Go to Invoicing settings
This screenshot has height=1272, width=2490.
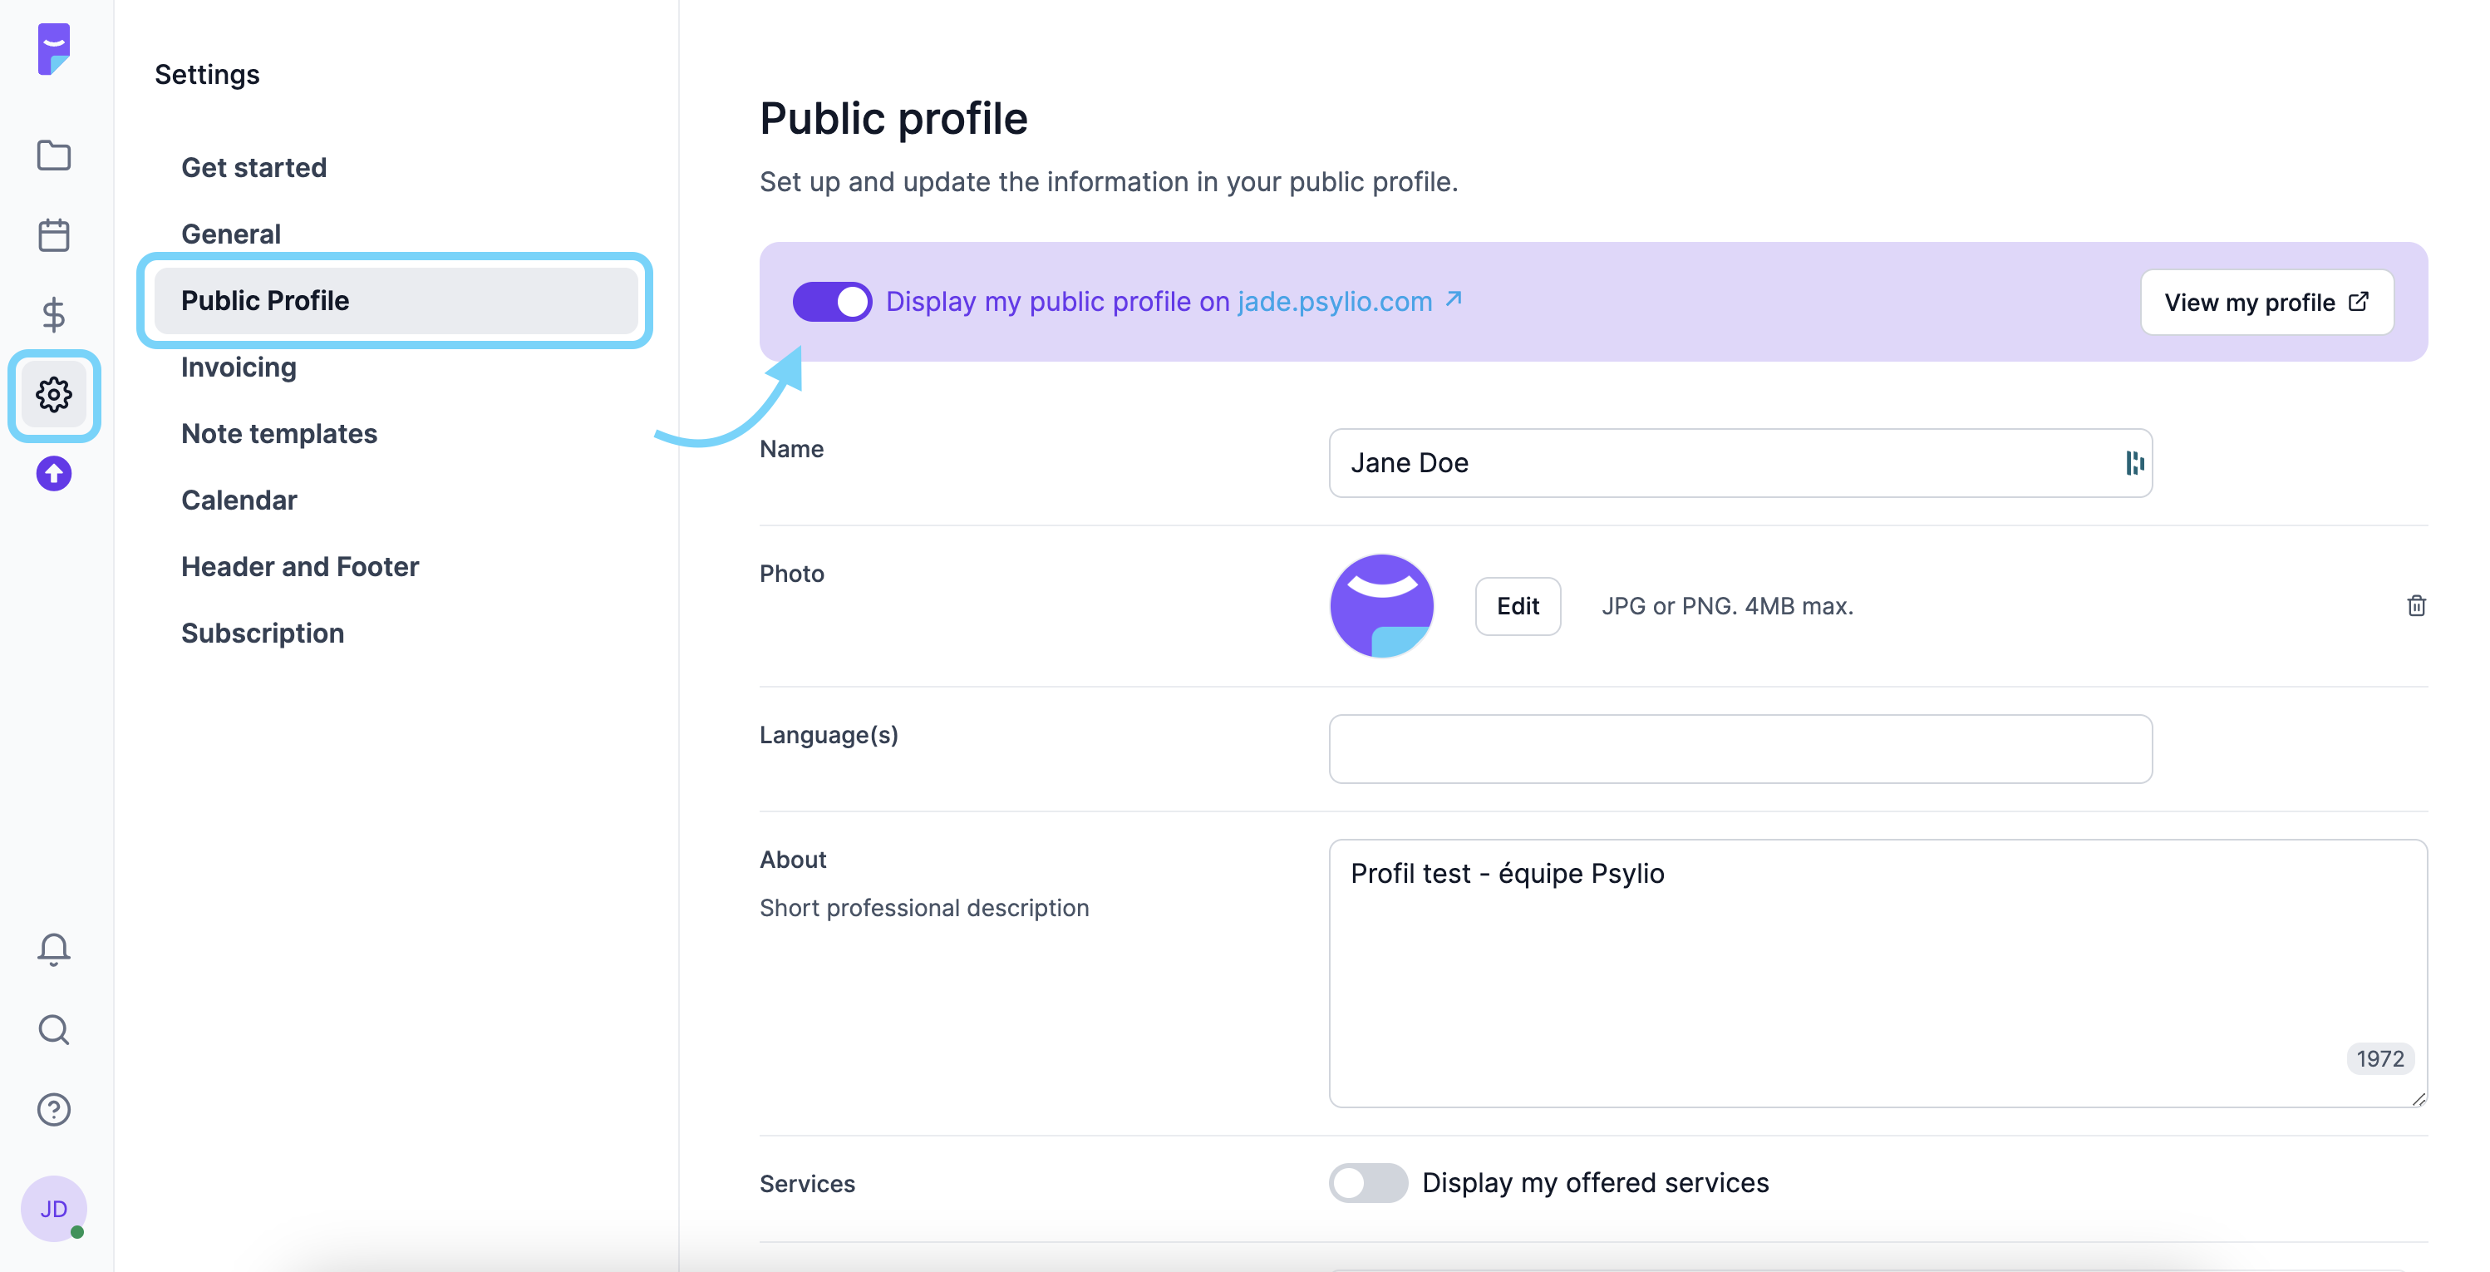click(239, 367)
